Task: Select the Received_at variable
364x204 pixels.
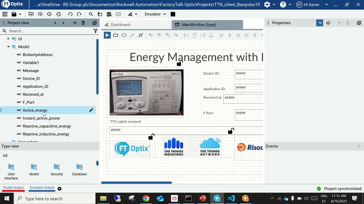Action: (x=33, y=94)
